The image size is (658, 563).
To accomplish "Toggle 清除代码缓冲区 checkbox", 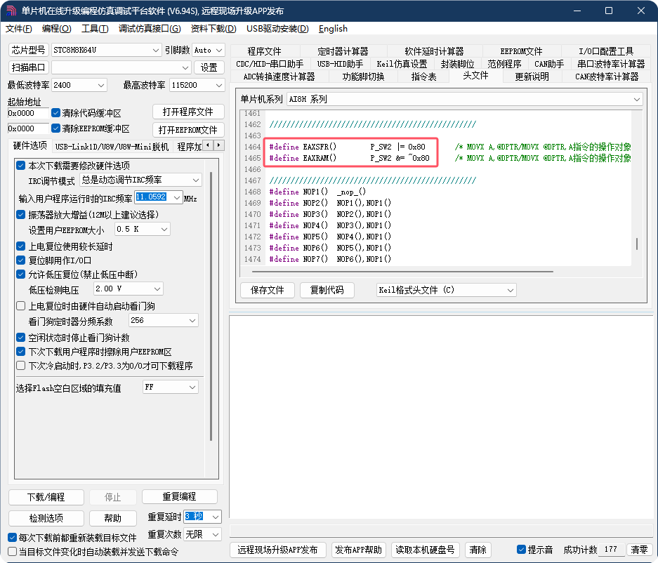I will point(55,113).
